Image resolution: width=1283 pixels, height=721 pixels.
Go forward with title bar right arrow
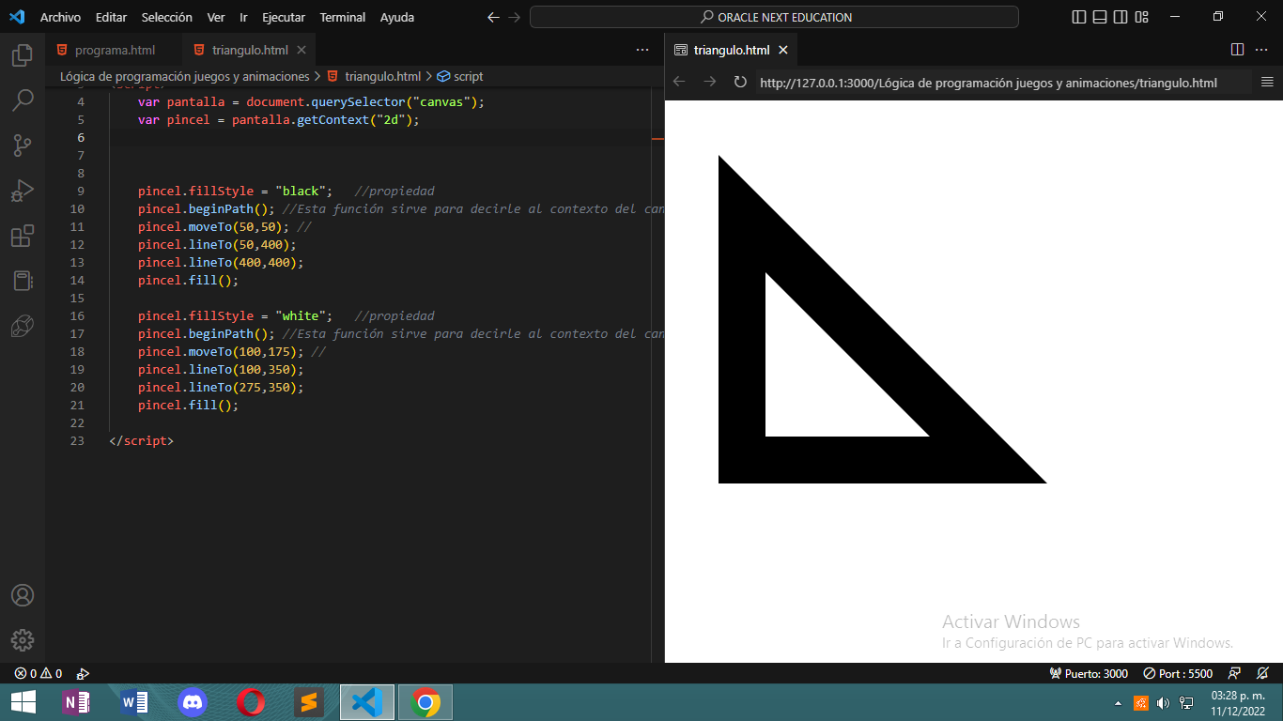click(514, 17)
